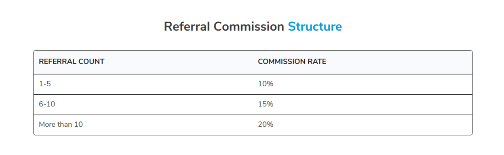
Task: Click the 'More than 10' cell
Action: coord(143,125)
